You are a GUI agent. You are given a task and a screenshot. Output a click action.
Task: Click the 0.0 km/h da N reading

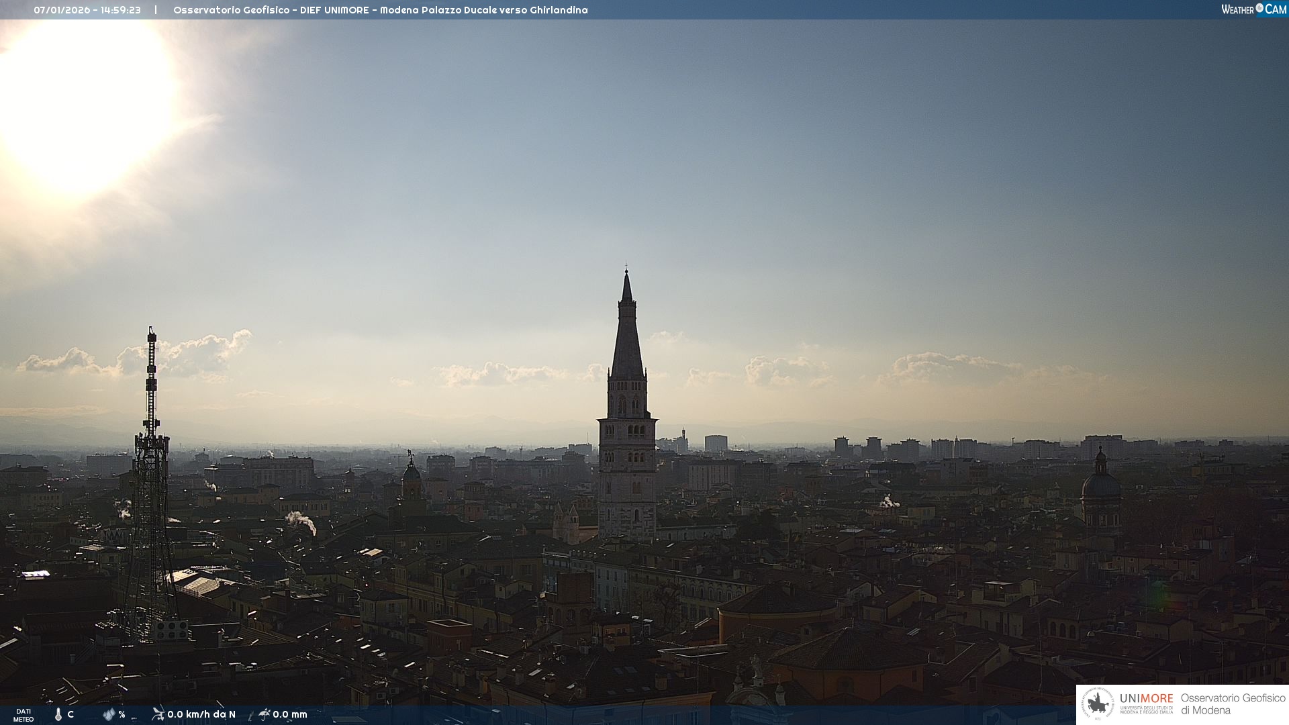click(201, 714)
